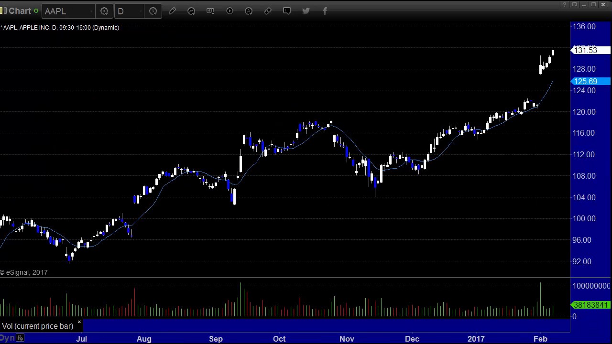This screenshot has height=344, width=612.
Task: Click the 92.00 price axis label
Action: 582,261
